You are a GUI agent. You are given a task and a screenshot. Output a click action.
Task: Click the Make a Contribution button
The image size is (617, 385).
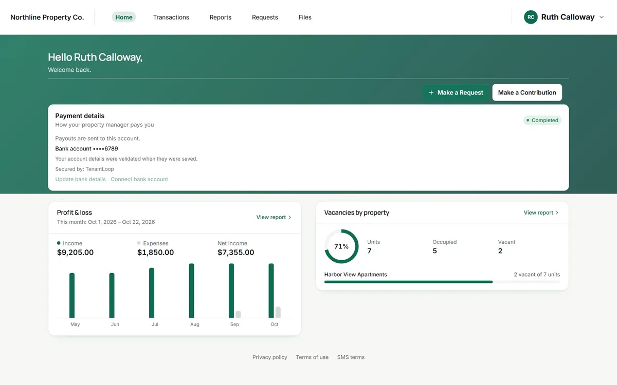(527, 92)
